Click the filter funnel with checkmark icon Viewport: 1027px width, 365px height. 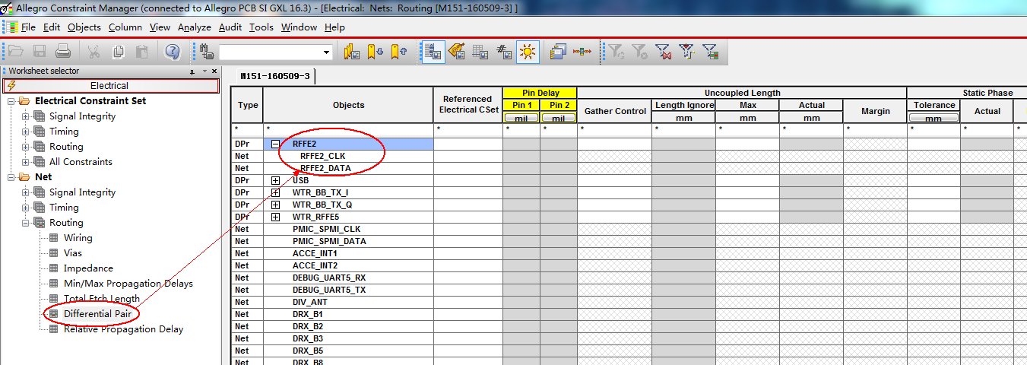(x=687, y=52)
